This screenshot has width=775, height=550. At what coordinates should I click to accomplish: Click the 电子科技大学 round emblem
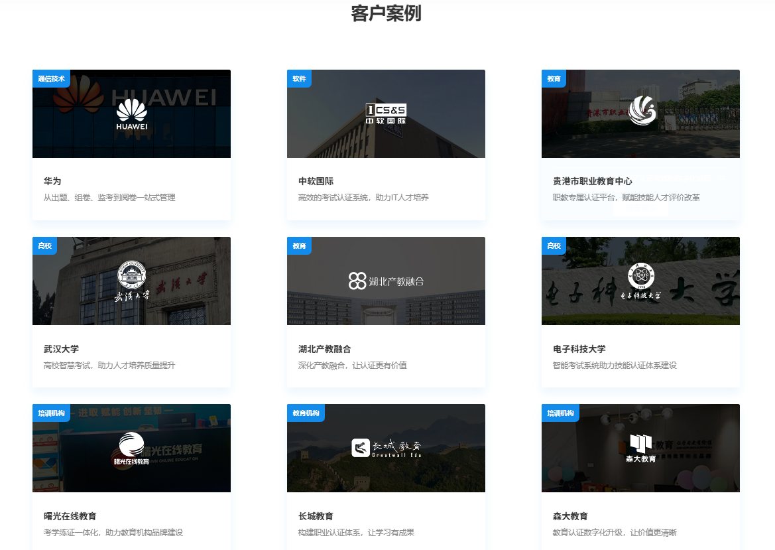(640, 275)
